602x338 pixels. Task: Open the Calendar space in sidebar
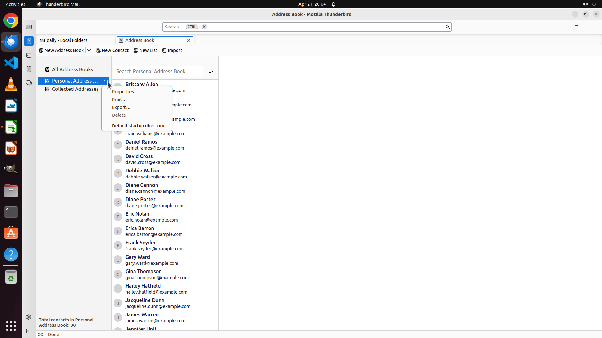(x=29, y=55)
